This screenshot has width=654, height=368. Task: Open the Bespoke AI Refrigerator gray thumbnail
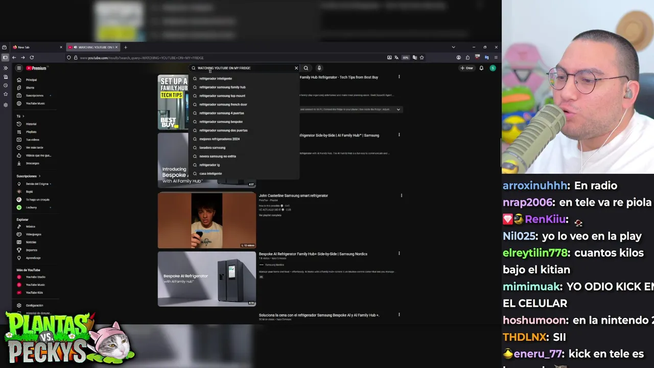coord(207,279)
